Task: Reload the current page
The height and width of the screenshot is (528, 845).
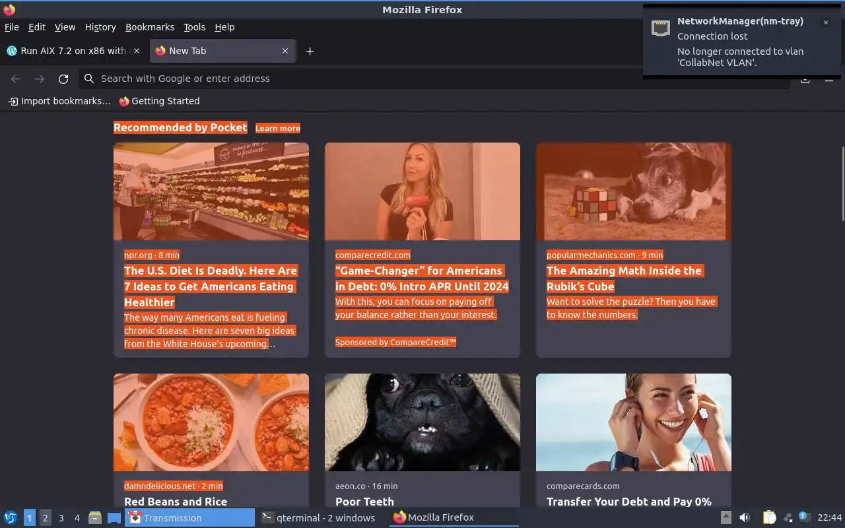Action: pos(63,79)
